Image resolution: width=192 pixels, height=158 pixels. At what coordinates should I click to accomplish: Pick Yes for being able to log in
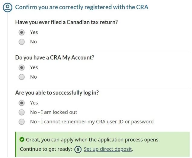22,103
